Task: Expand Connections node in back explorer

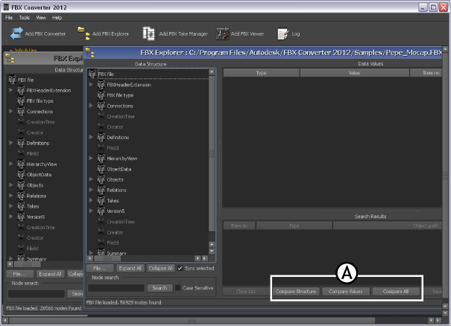Action: [11, 111]
